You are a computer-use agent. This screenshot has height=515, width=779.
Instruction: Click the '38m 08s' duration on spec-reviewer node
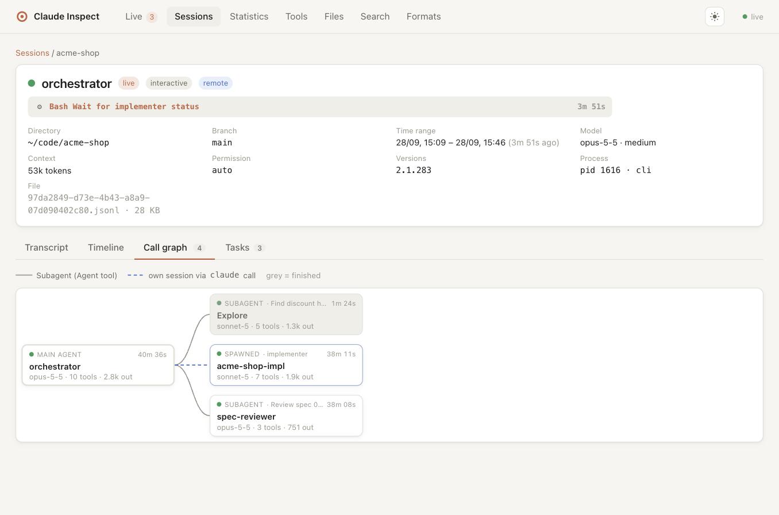tap(341, 405)
